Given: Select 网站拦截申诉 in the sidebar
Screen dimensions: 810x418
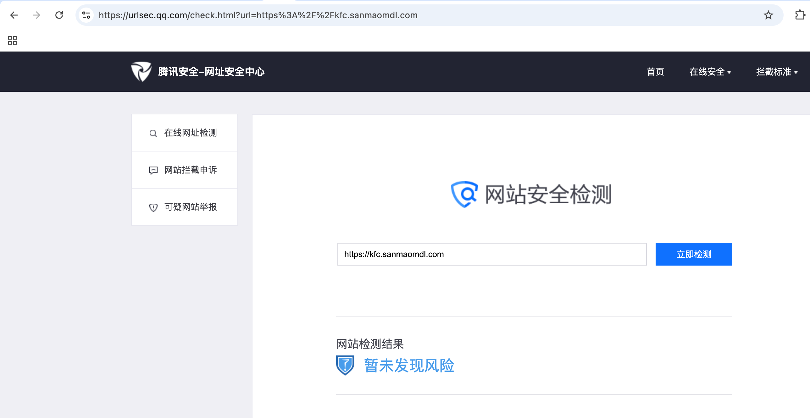Looking at the screenshot, I should click(191, 170).
